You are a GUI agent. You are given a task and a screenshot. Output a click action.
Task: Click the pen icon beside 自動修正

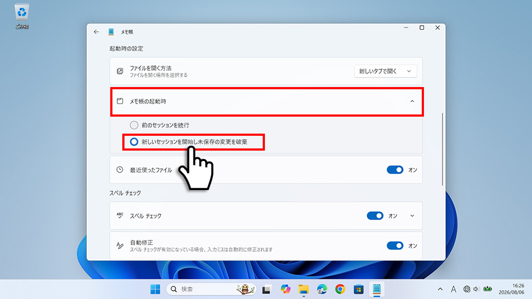pos(120,245)
